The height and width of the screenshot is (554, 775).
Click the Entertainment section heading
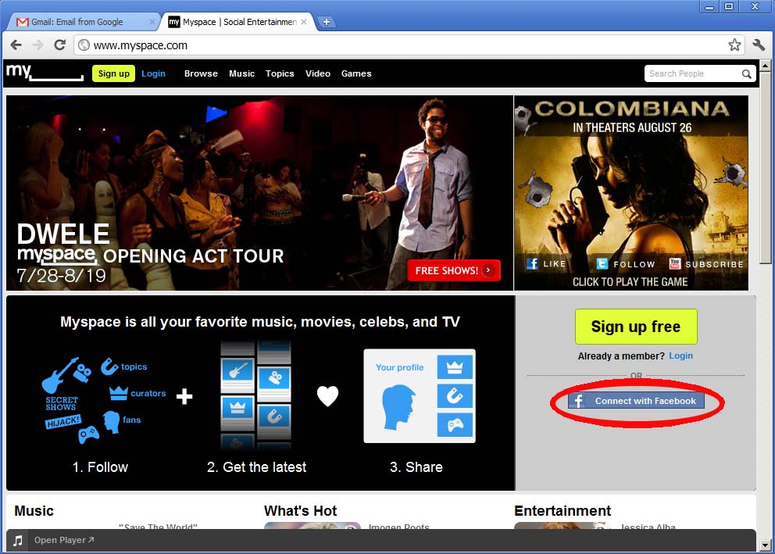pos(562,511)
